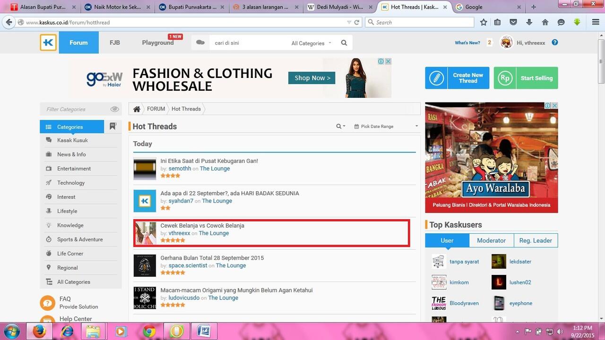Click the home icon in breadcrumb
This screenshot has height=340, width=605.
pos(137,109)
